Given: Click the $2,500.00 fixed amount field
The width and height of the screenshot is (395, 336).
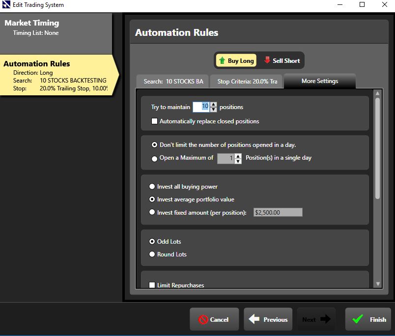Looking at the screenshot, I should pyautogui.click(x=278, y=213).
